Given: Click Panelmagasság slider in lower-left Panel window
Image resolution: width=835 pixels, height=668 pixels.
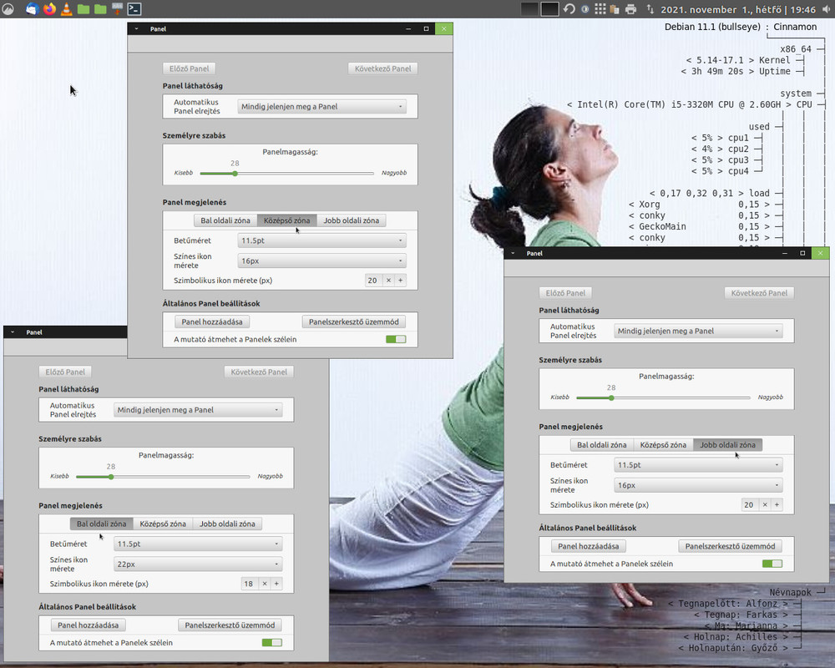Looking at the screenshot, I should [x=163, y=477].
